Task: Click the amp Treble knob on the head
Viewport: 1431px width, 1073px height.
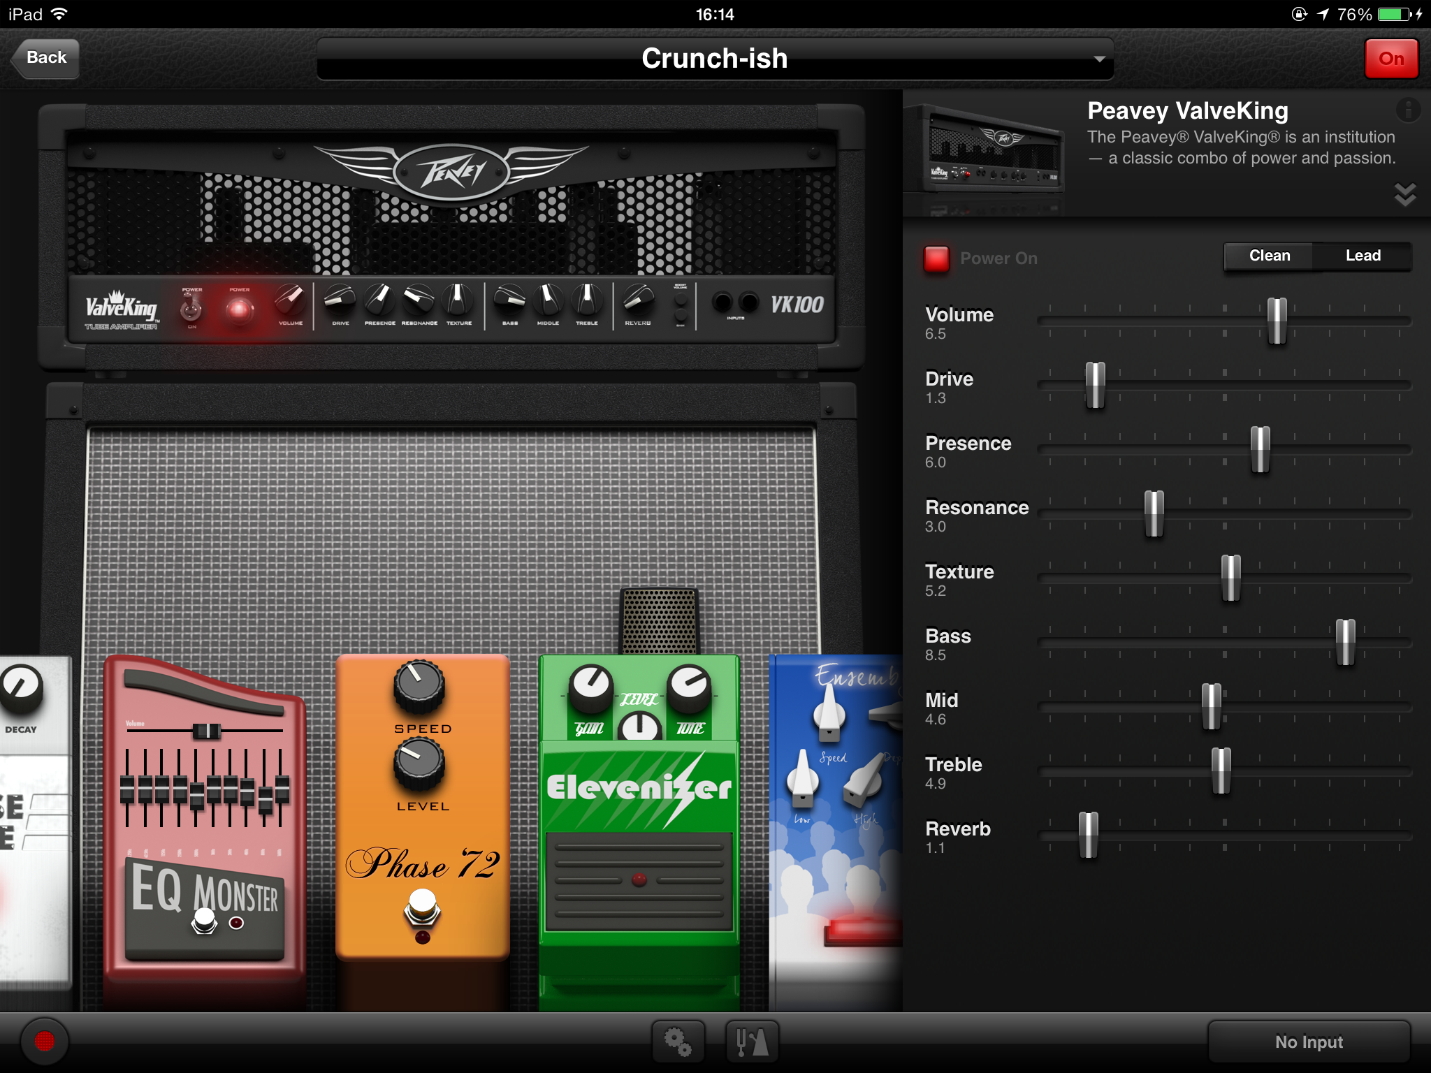Action: coord(587,300)
